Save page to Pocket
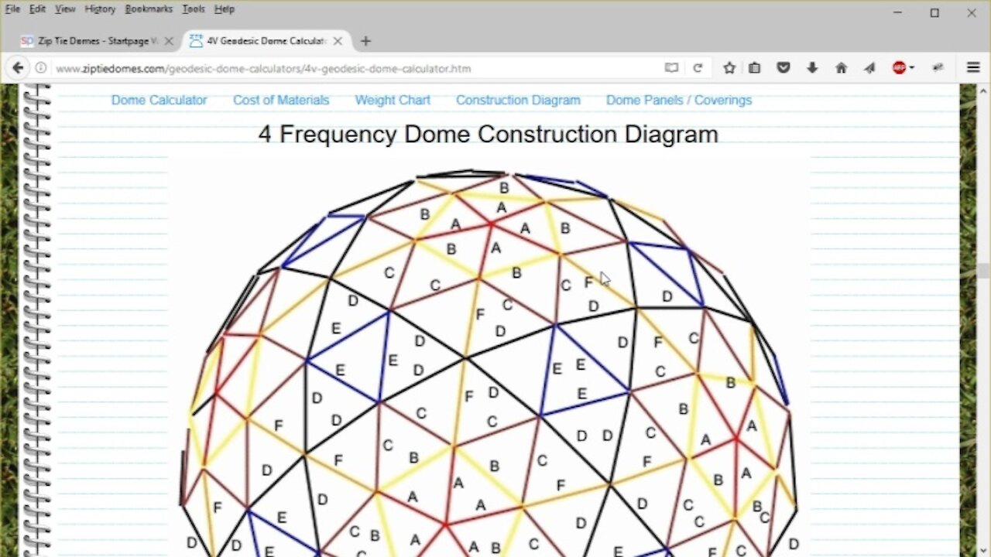991x557 pixels. click(784, 68)
